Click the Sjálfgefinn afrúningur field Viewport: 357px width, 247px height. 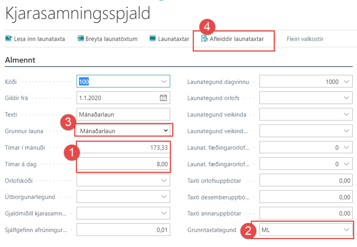123,230
